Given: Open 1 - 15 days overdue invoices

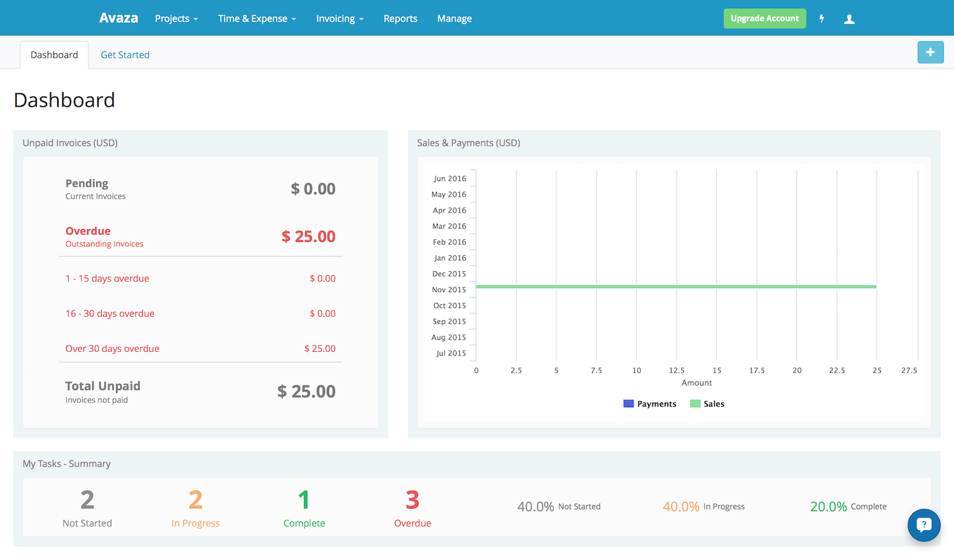Looking at the screenshot, I should pos(200,278).
